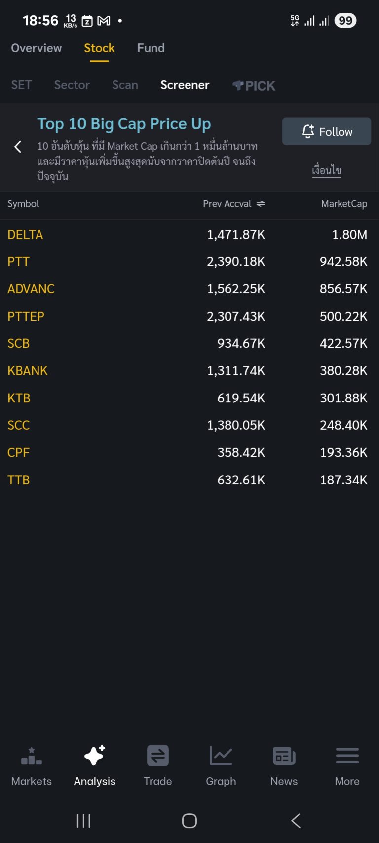
Task: Toggle the Prev Accval column switch
Action: (x=261, y=204)
